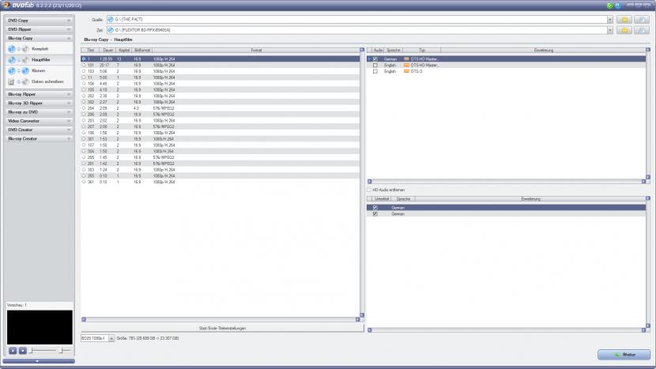Viewport: 656px width, 369px height.
Task: Select the Komplett copy mode icon
Action: coord(18,49)
